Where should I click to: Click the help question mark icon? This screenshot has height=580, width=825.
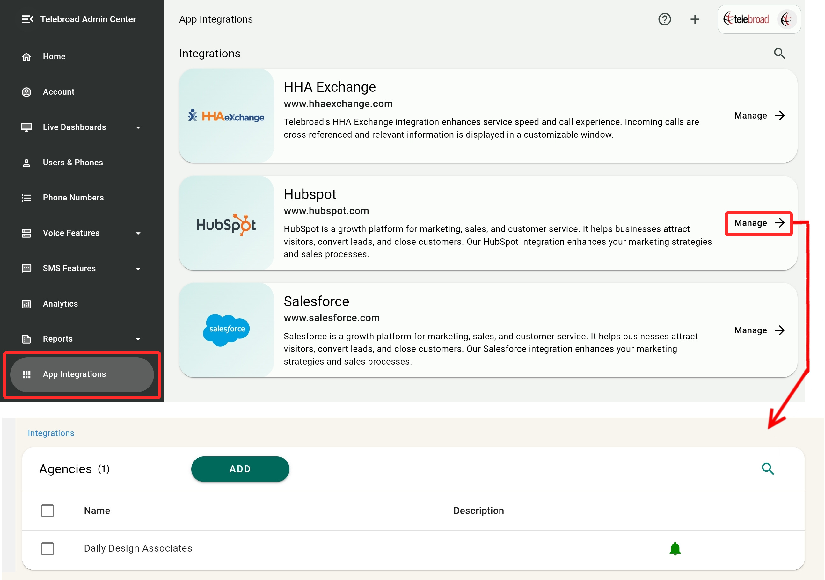click(x=664, y=19)
